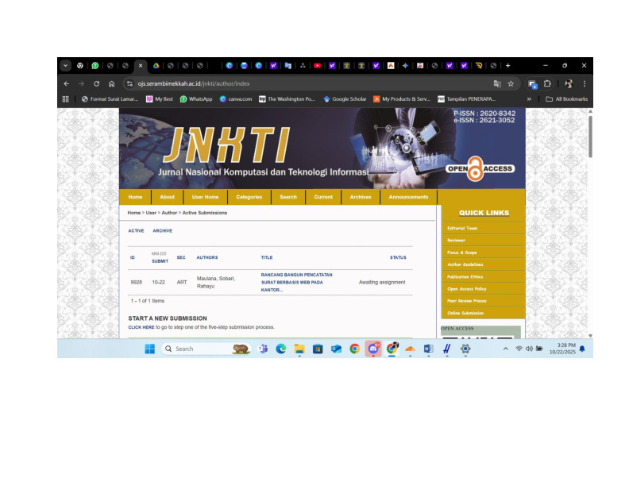The image size is (629, 486).
Task: Open the Archives menu item
Action: 361,197
